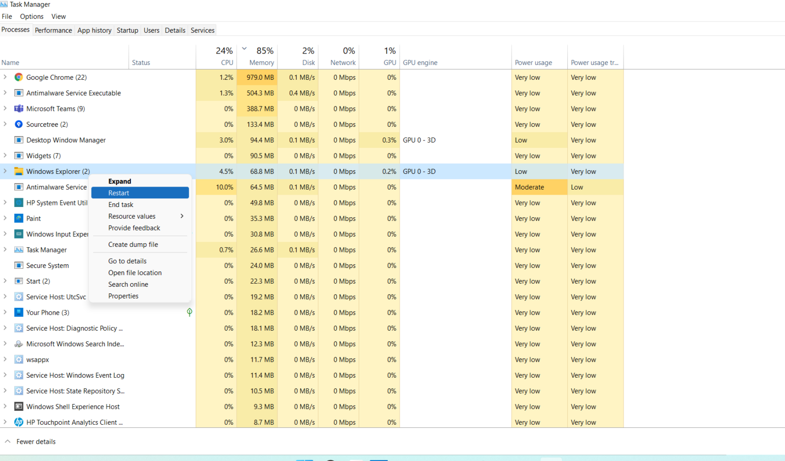Open the Resource values submenu

[131, 216]
